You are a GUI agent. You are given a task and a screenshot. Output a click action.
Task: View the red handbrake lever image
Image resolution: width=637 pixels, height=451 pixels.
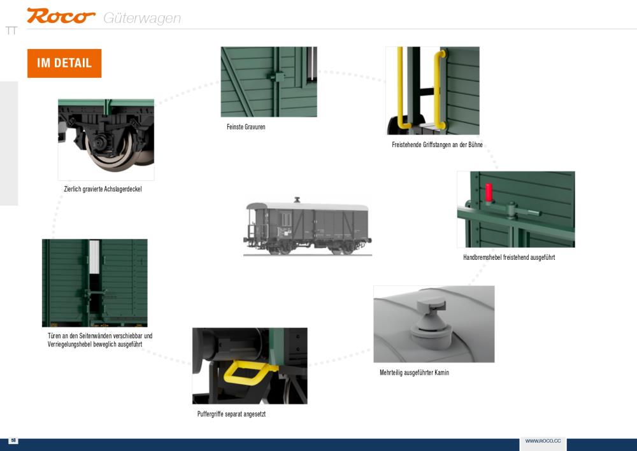516,209
